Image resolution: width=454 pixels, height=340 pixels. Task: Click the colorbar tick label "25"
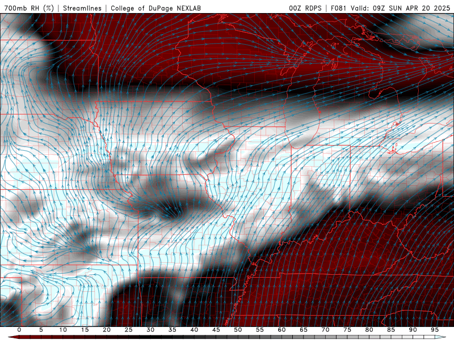pos(129,330)
